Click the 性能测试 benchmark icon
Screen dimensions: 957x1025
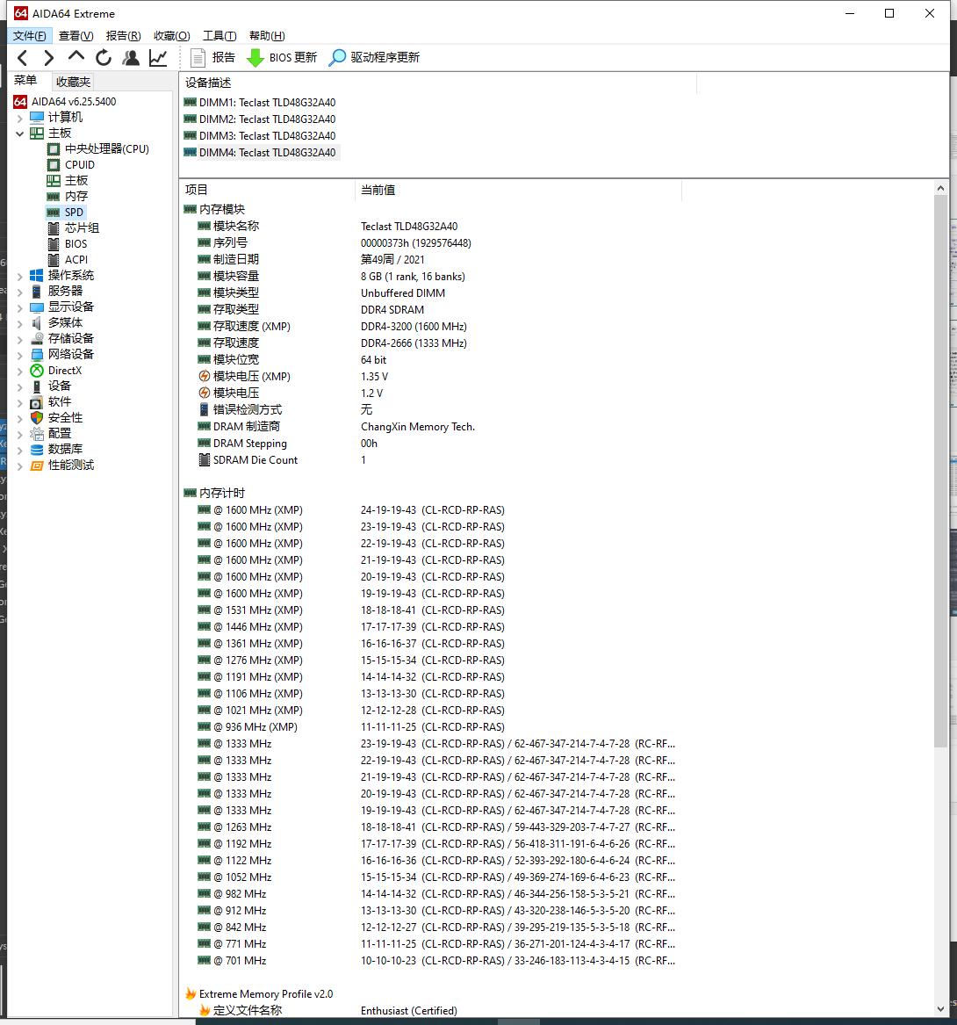tap(37, 466)
